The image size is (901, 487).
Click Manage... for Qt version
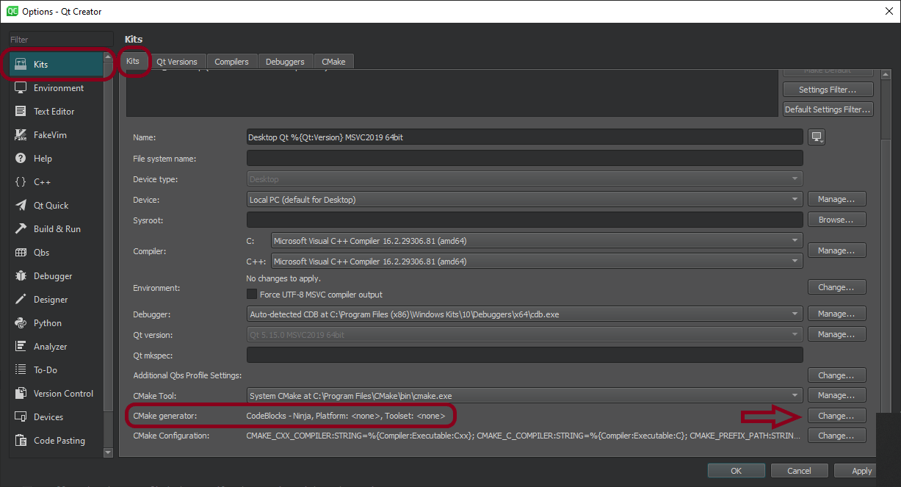tap(836, 334)
